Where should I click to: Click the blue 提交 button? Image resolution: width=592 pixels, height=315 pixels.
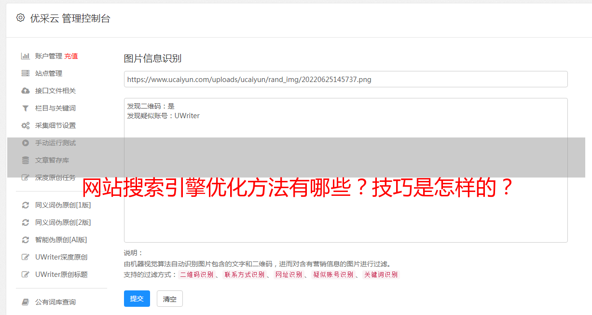[x=137, y=299]
